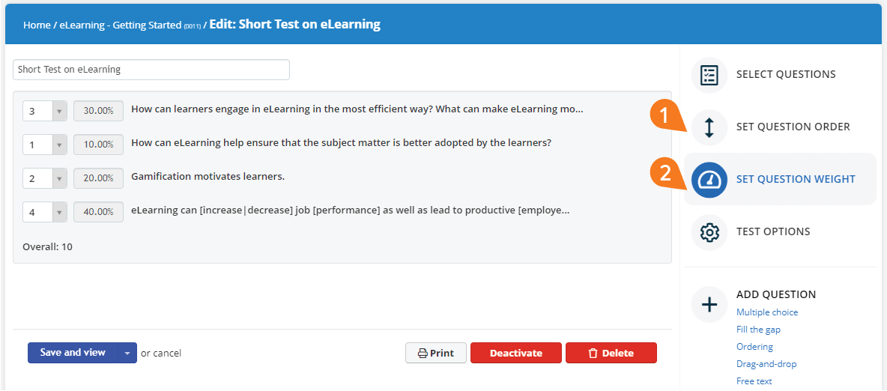887x391 pixels.
Task: Click the Home breadcrumb link
Action: (37, 25)
